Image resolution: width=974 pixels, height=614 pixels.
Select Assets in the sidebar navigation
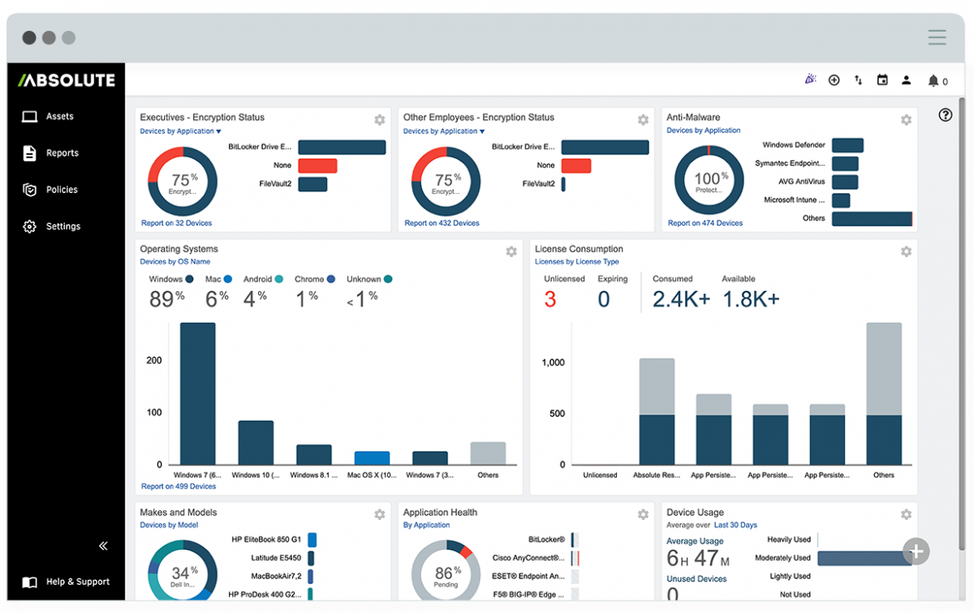tap(58, 116)
